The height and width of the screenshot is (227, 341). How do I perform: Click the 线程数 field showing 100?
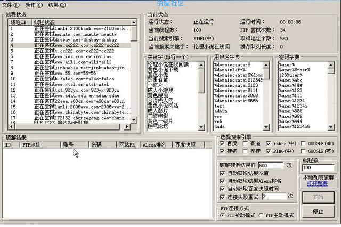tap(318, 168)
